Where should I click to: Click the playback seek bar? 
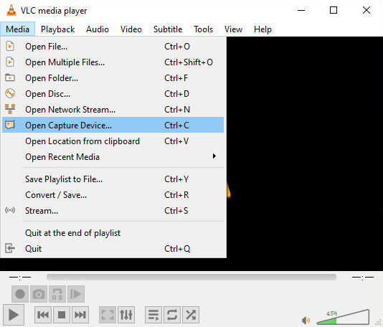(x=191, y=277)
